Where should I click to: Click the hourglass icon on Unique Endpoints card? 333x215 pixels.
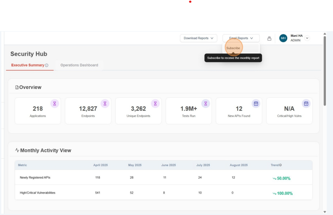pos(155,103)
